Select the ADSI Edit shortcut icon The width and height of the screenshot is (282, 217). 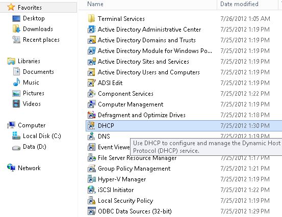(92, 83)
